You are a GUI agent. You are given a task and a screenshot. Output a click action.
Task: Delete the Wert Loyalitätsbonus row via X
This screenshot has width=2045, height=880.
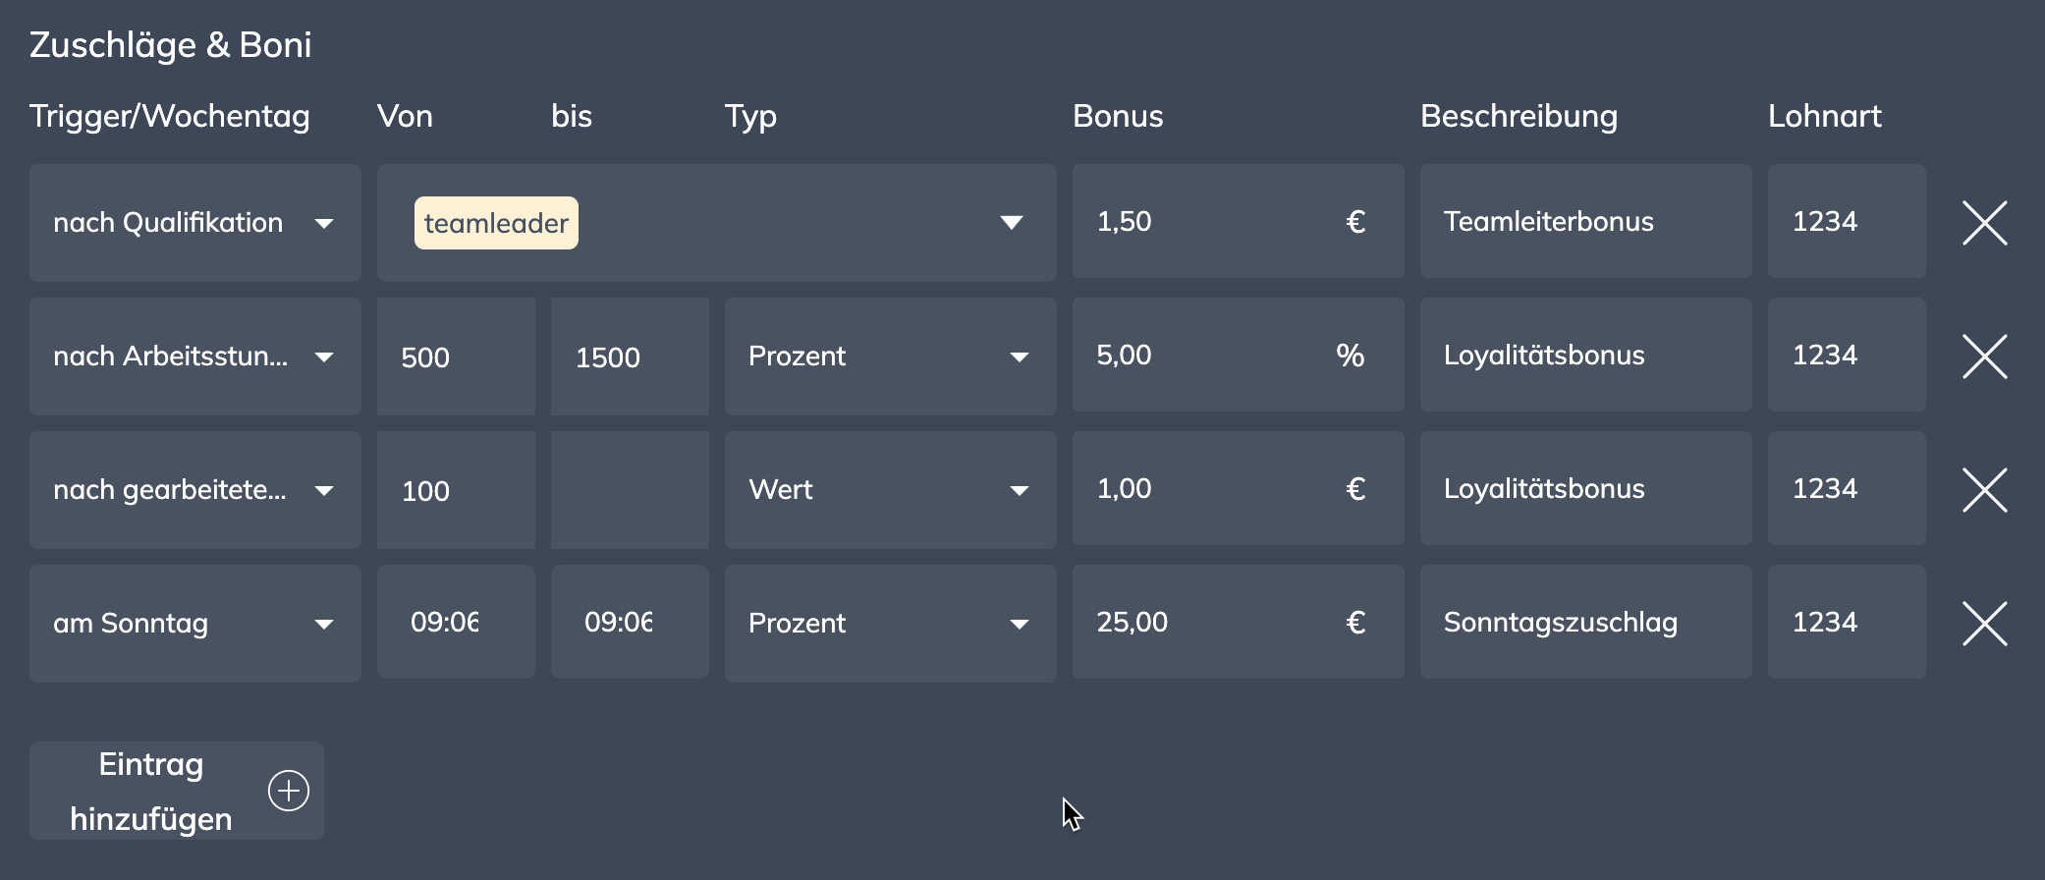pos(1984,490)
